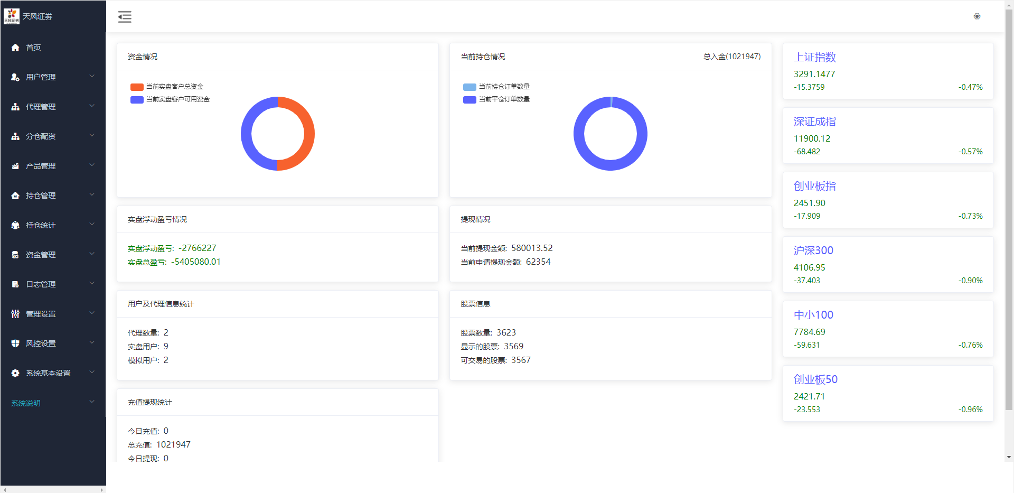Collapse sidebar with the hamburger menu icon
The width and height of the screenshot is (1014, 493).
coord(125,17)
